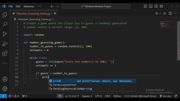Image resolution: width=180 pixels, height=101 pixels.
Task: Open Customize Layout menu
Action: click(x=161, y=6)
